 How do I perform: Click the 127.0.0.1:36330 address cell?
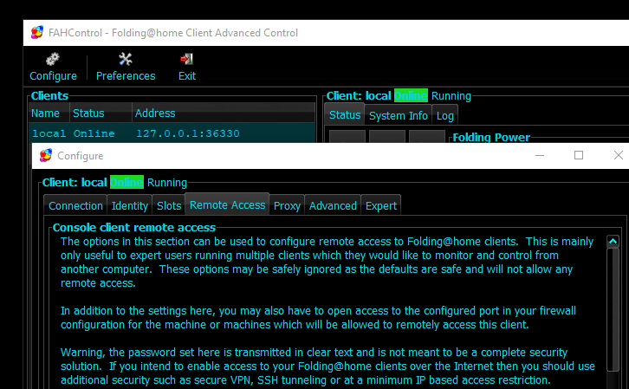pos(188,133)
